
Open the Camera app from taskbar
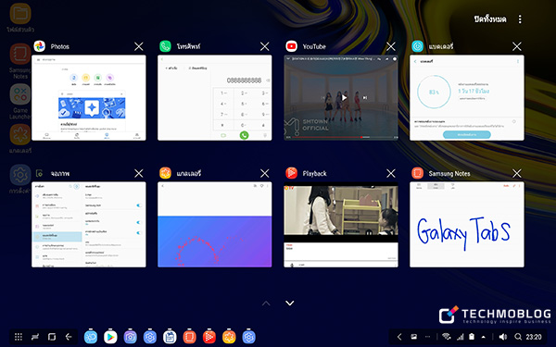130,337
